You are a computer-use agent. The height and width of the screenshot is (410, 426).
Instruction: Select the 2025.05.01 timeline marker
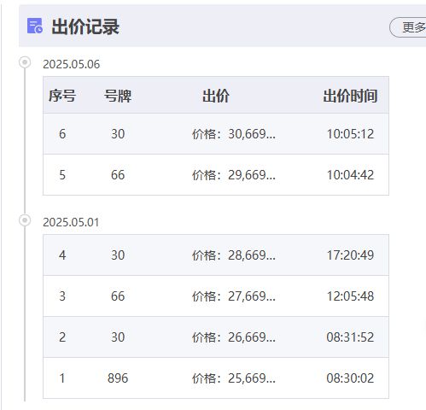[25, 220]
